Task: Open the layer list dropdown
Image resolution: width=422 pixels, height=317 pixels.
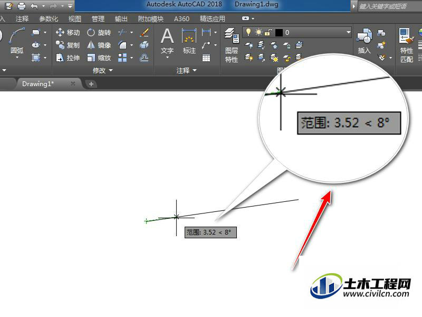Action: [349, 33]
